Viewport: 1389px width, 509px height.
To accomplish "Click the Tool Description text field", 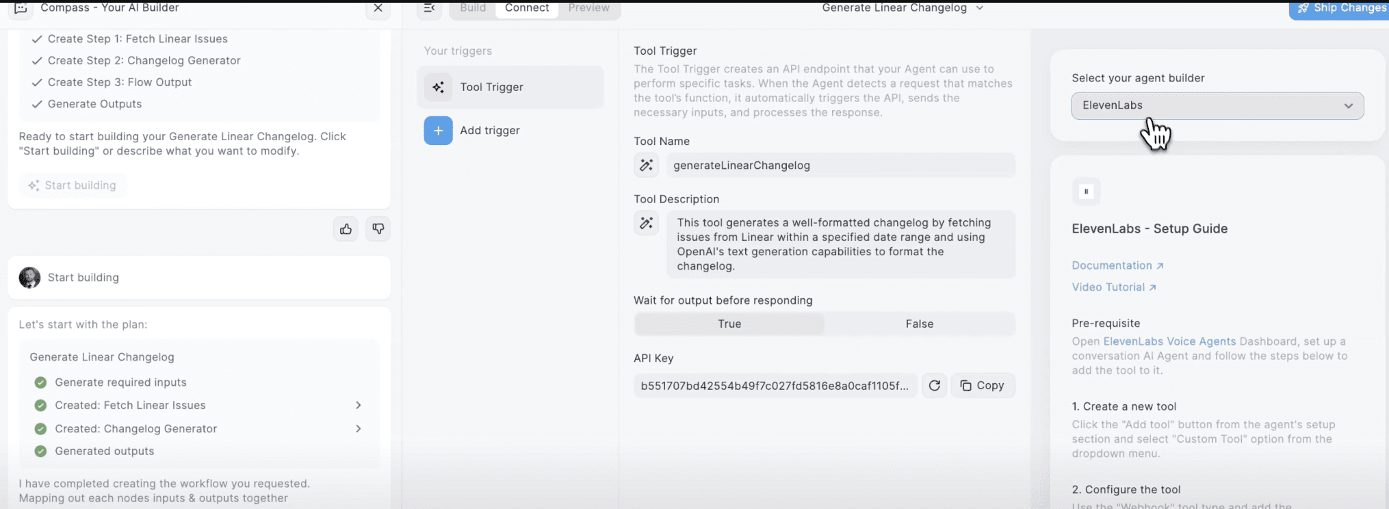I will [x=841, y=244].
